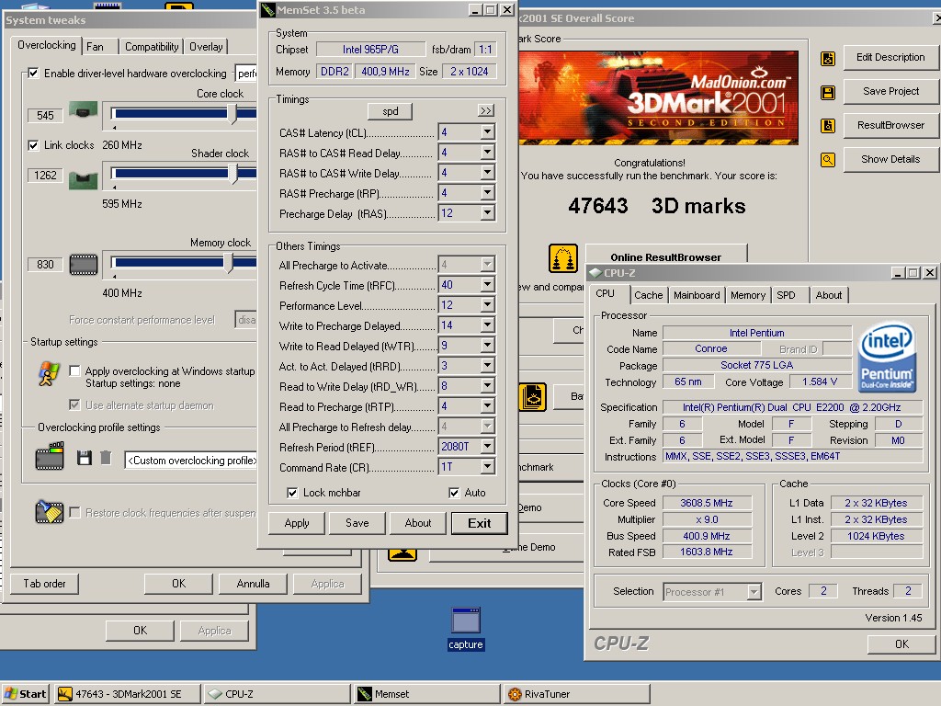Click the CPU-Z title bar icon

coord(595,272)
